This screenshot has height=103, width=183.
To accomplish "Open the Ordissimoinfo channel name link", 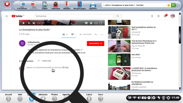I will click(x=34, y=42).
